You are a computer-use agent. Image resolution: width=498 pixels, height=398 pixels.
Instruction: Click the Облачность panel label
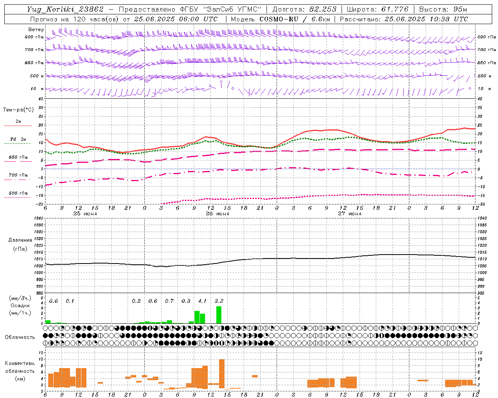click(x=20, y=337)
